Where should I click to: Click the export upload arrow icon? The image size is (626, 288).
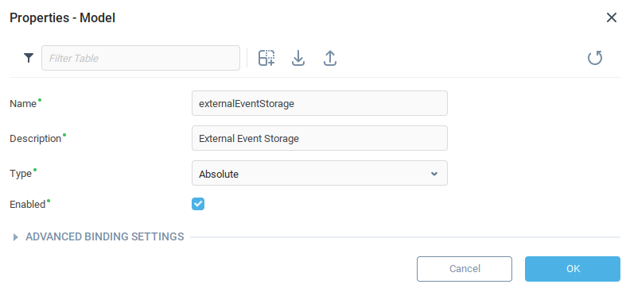[x=330, y=58]
